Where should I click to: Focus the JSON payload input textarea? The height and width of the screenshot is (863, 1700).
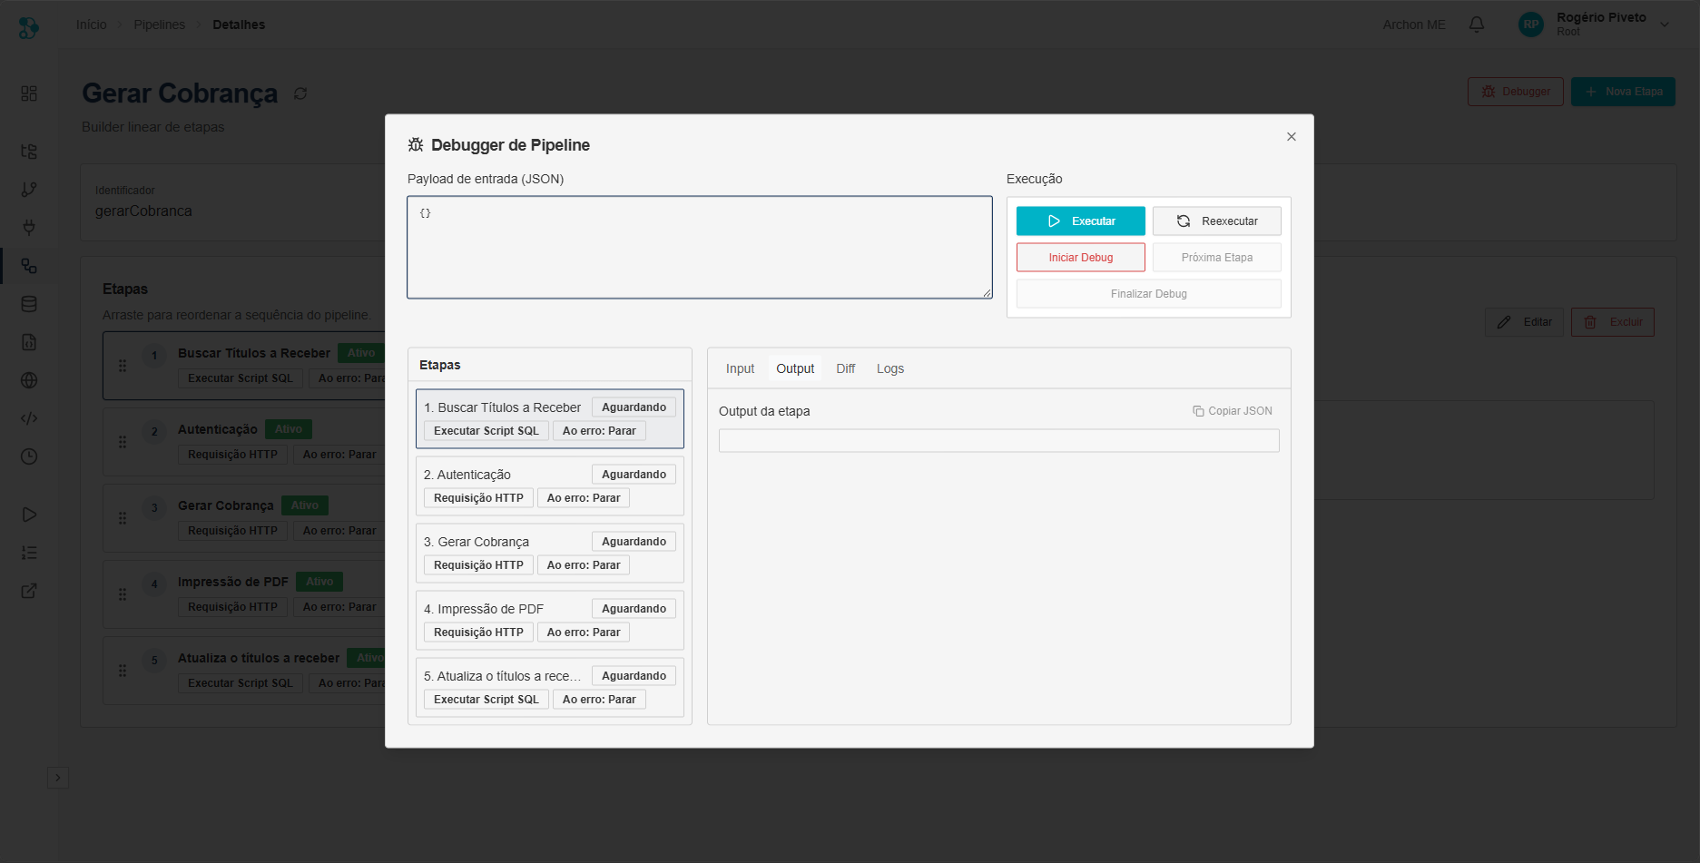[x=699, y=248]
